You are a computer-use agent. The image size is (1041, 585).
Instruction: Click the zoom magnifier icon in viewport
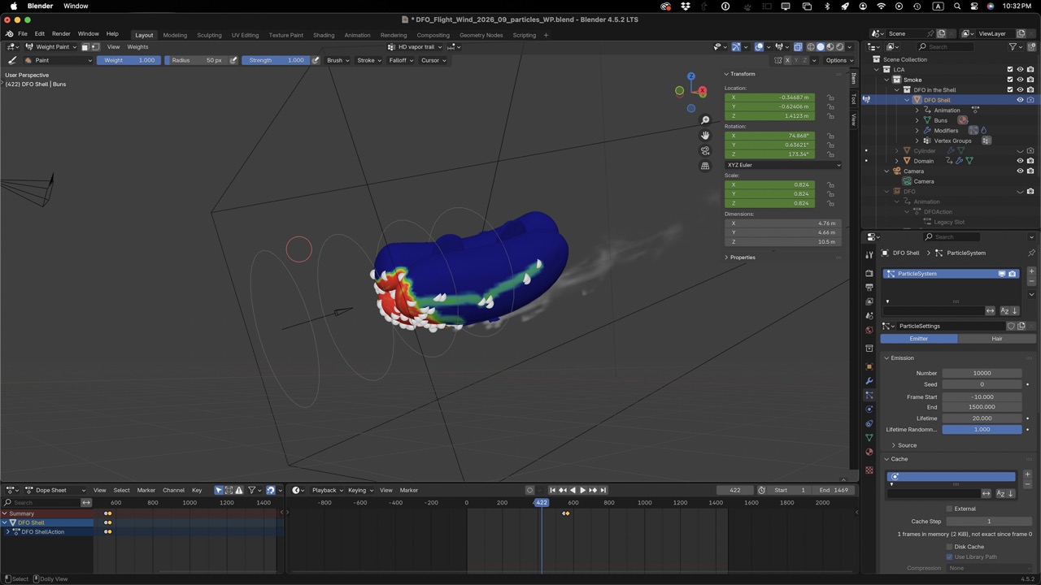(x=705, y=120)
